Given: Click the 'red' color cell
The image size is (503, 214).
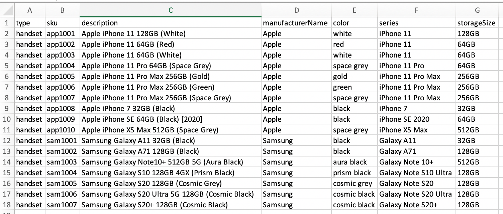Looking at the screenshot, I should click(x=355, y=44).
